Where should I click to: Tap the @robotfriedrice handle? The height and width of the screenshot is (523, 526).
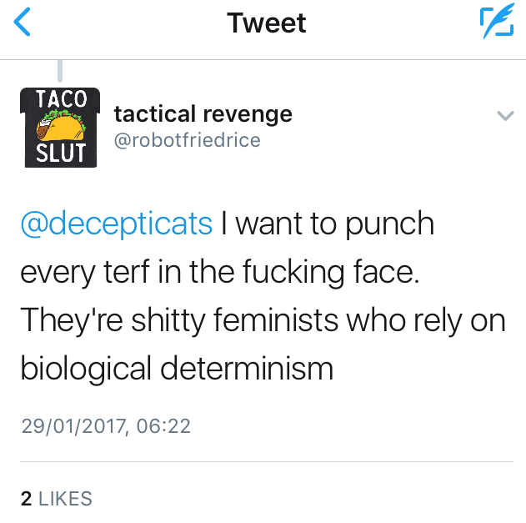point(187,140)
